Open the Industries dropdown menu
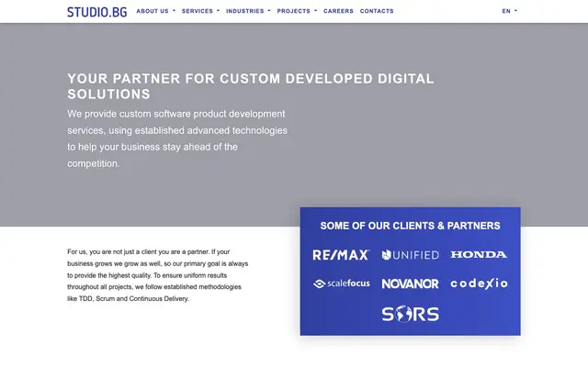 pyautogui.click(x=248, y=11)
